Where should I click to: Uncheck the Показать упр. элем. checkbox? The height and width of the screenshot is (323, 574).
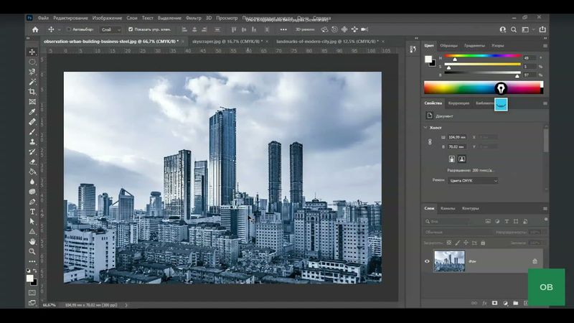(131, 29)
